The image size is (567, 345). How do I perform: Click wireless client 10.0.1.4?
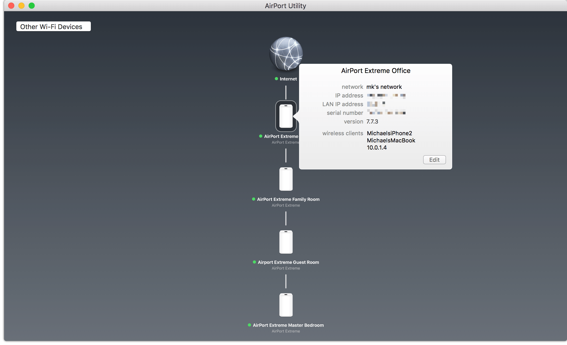click(x=377, y=147)
